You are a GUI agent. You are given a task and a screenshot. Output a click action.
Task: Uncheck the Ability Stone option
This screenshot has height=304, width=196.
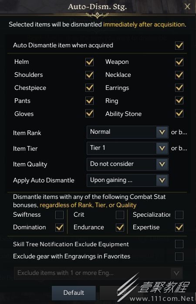coord(179,113)
